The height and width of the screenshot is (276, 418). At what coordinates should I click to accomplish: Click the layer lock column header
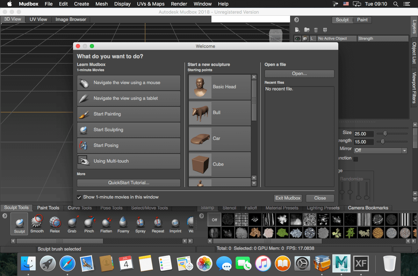305,39
